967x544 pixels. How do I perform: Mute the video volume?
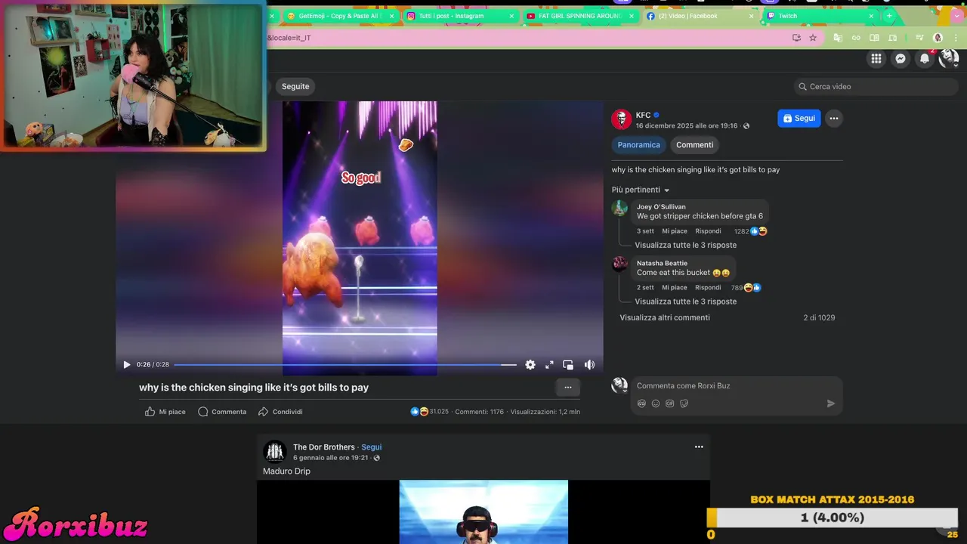tap(589, 364)
